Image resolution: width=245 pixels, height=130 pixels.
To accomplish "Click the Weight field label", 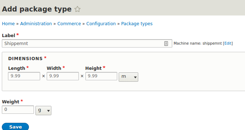I will tap(10, 102).
